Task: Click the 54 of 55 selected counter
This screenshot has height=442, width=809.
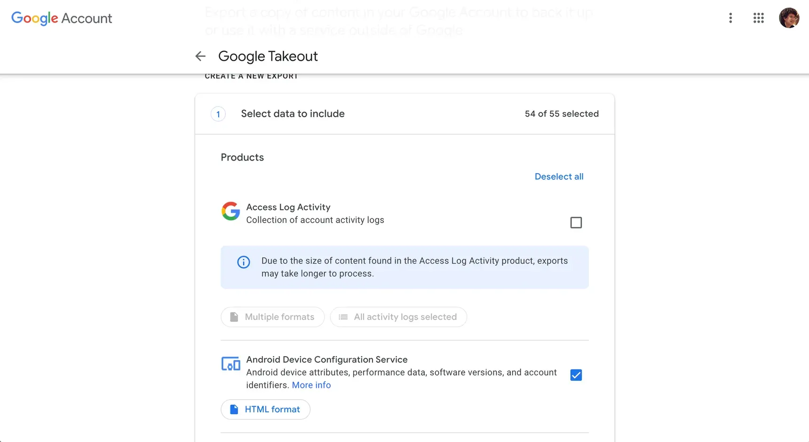Action: coord(562,114)
